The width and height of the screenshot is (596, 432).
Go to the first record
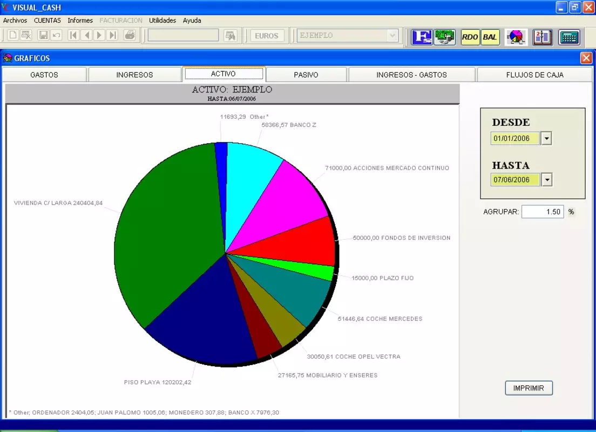click(73, 35)
